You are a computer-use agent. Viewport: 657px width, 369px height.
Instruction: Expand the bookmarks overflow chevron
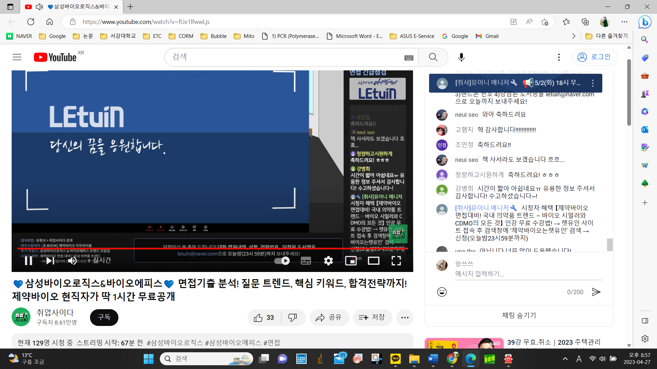(x=574, y=36)
